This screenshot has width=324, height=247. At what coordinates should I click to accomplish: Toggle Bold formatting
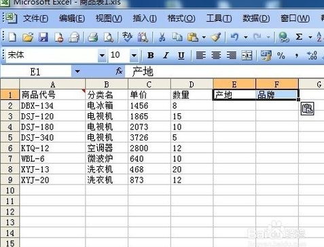(x=151, y=55)
